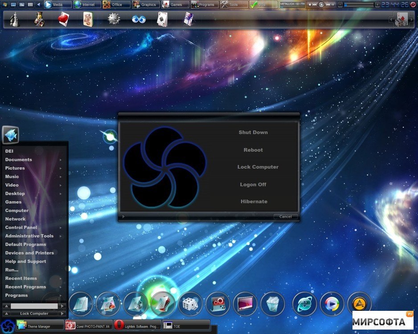Click the red power button in top bar
Screen dimensions: 418x334
click(413, 4)
